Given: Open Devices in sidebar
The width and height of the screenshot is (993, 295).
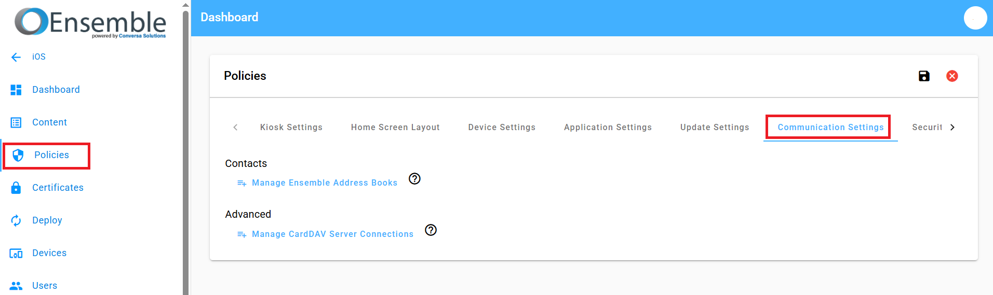Looking at the screenshot, I should click(x=49, y=253).
